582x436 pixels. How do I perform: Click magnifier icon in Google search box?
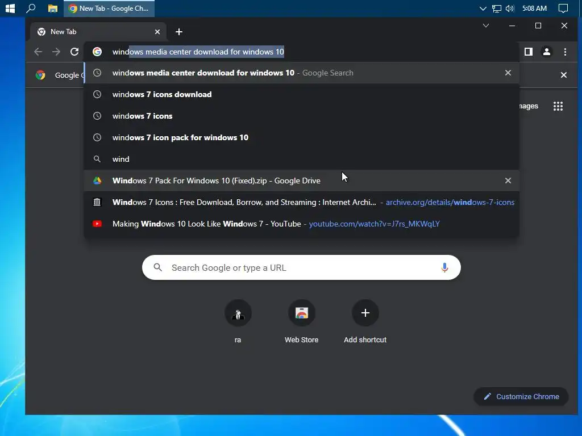coord(158,267)
